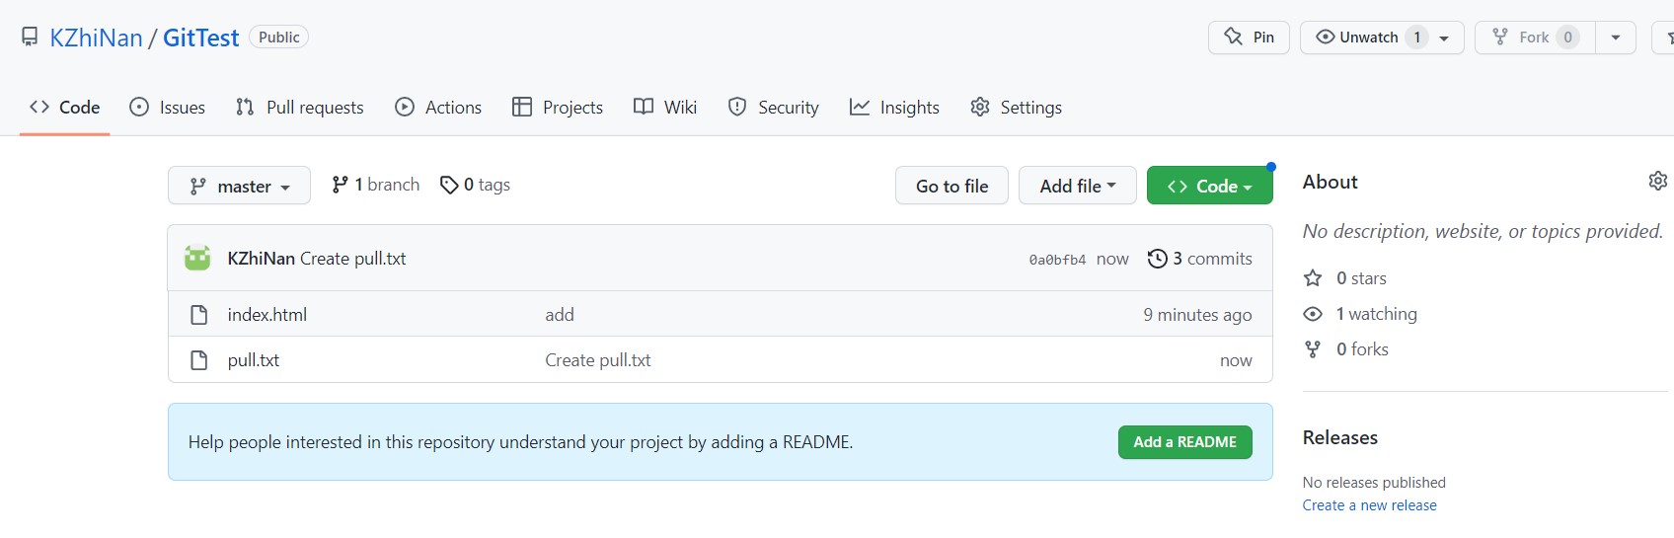Click the eye icon beside 1 watching
This screenshot has height=538, width=1674.
pos(1313,314)
